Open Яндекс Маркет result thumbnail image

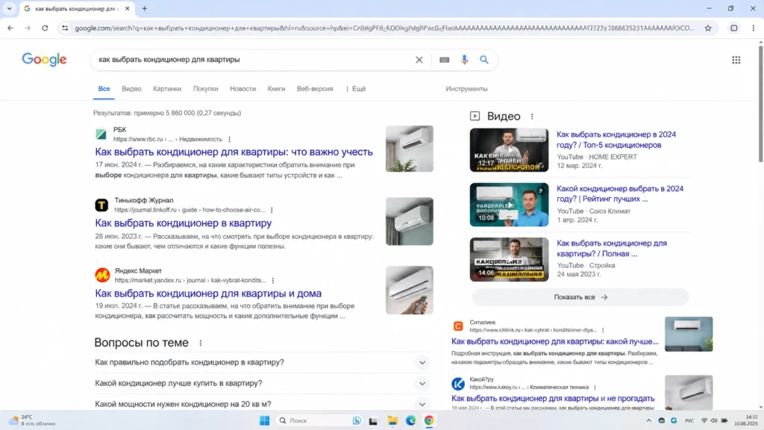coord(410,290)
